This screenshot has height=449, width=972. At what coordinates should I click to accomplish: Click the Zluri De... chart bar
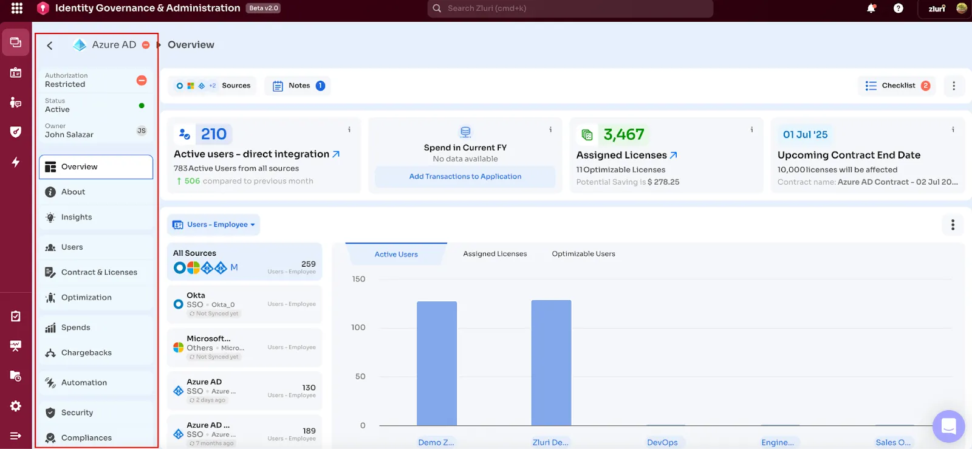pos(551,363)
